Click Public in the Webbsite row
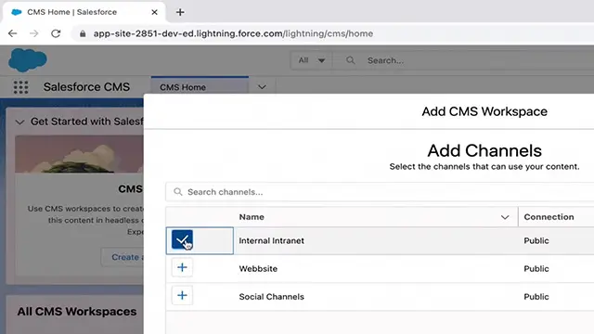594x334 pixels. click(x=536, y=269)
